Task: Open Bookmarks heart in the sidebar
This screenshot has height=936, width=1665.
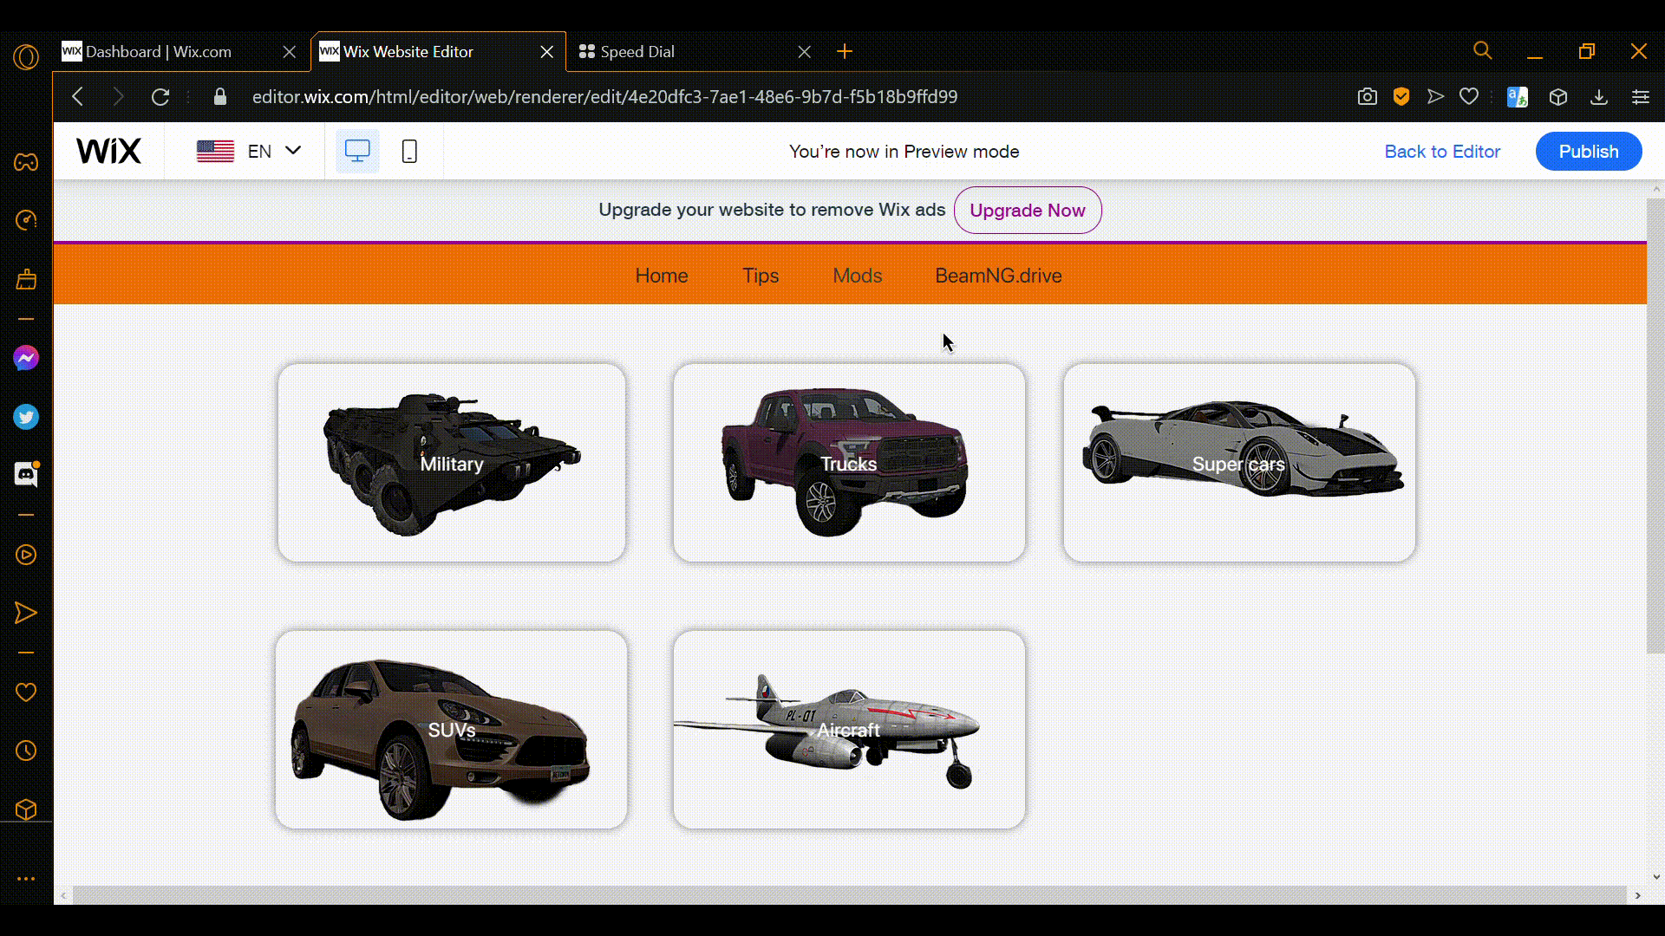Action: (26, 692)
